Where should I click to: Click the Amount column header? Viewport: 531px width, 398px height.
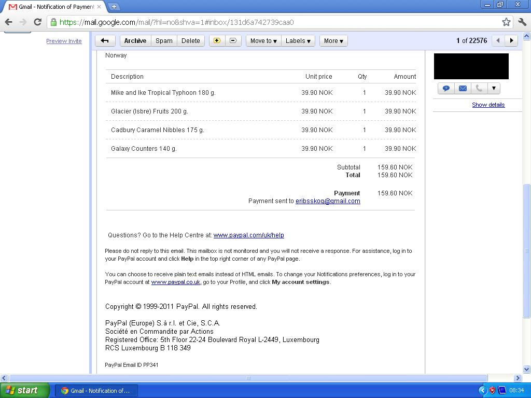pos(404,77)
